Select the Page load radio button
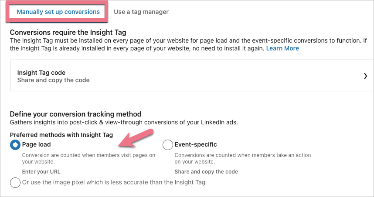 pyautogui.click(x=15, y=145)
